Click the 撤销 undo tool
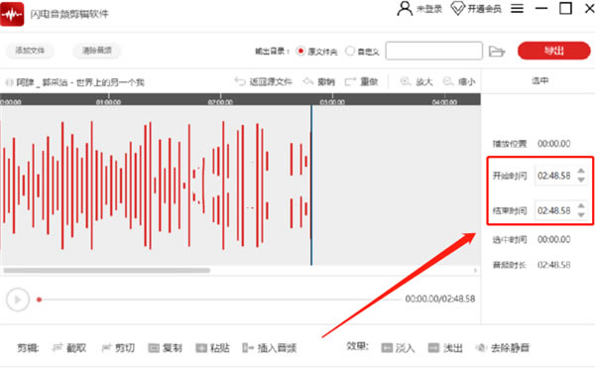595x369 pixels. click(318, 81)
